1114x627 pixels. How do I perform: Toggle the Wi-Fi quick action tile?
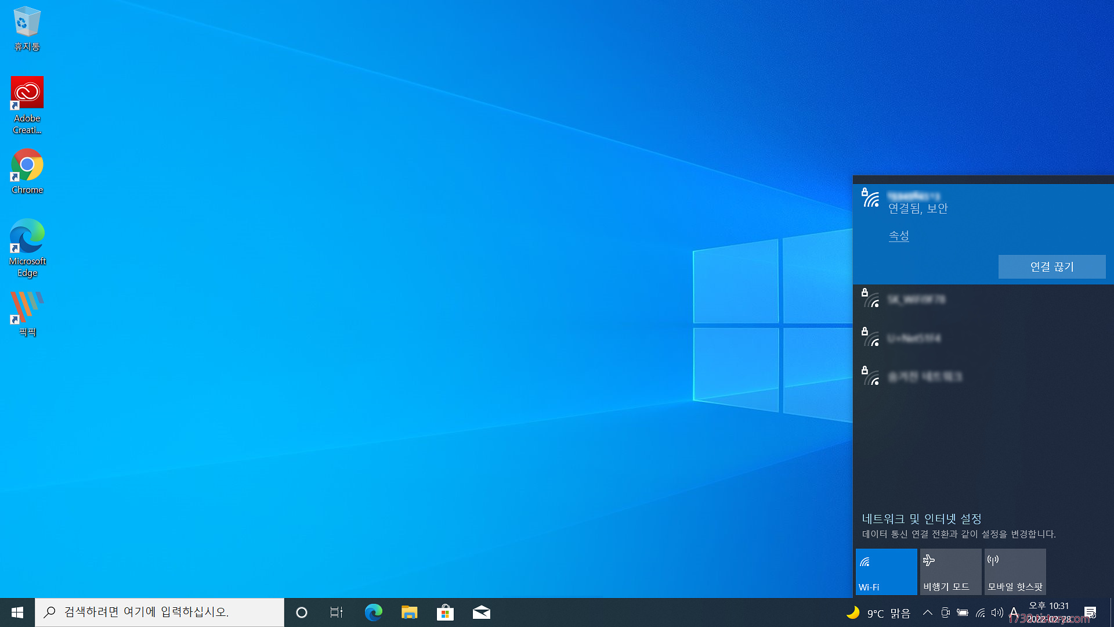886,572
